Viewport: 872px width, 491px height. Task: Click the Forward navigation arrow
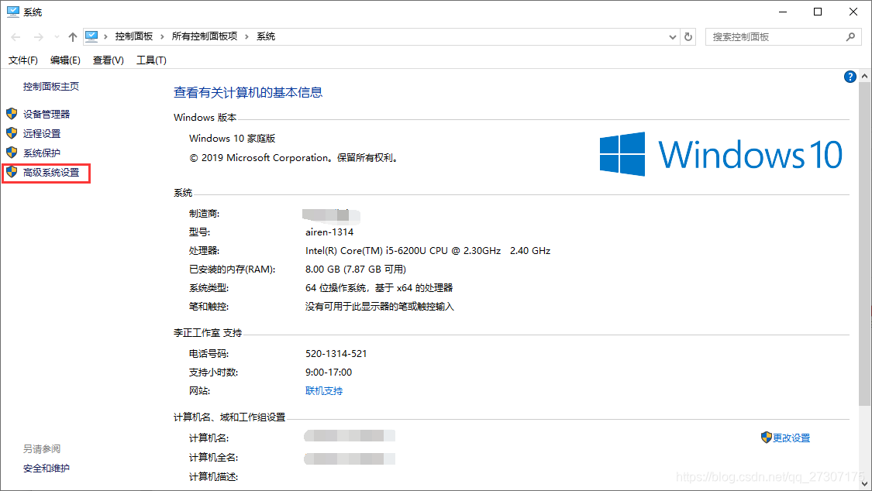[x=39, y=37]
